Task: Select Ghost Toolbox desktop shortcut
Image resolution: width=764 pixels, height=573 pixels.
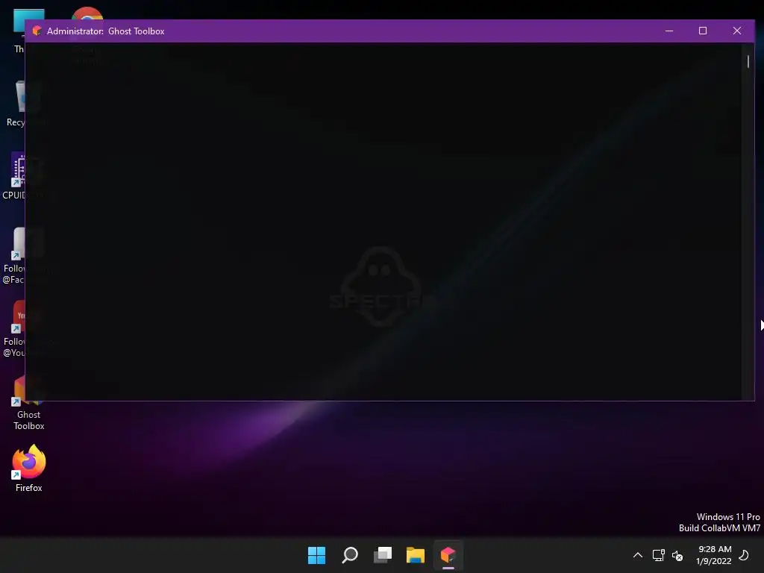Action: tap(29, 413)
